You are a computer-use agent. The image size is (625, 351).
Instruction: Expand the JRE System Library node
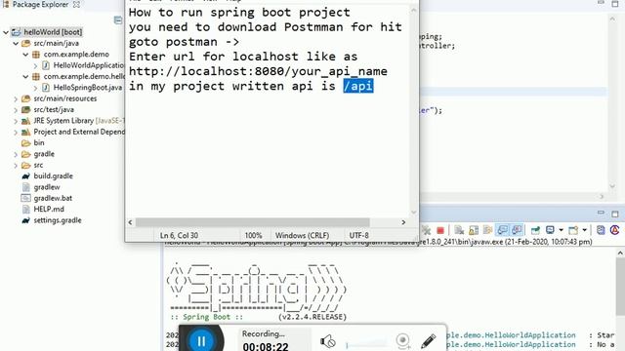click(16, 121)
